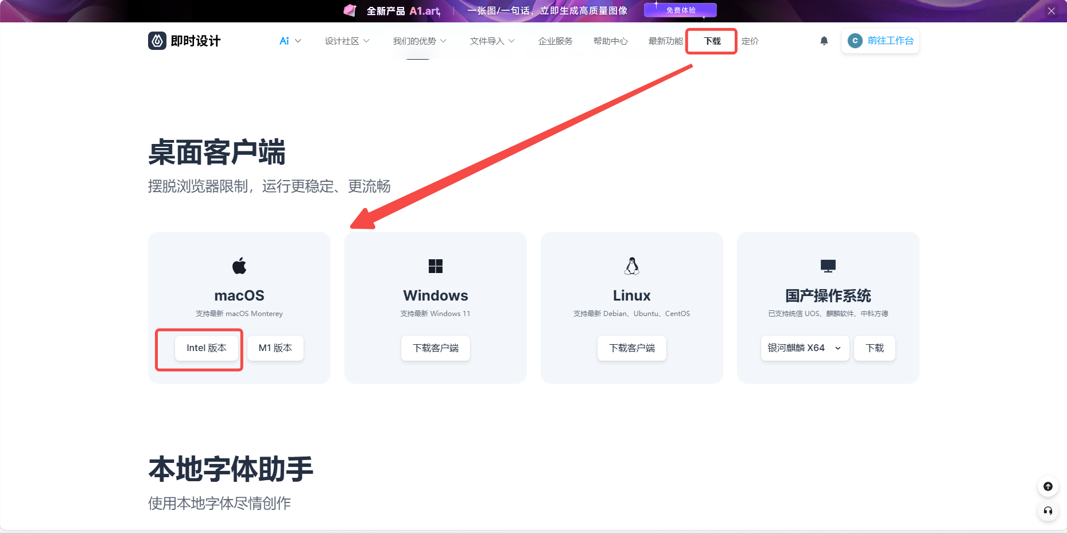Viewport: 1067px width, 534px height.
Task: Click 下载客户端 under Linux
Action: click(x=632, y=348)
